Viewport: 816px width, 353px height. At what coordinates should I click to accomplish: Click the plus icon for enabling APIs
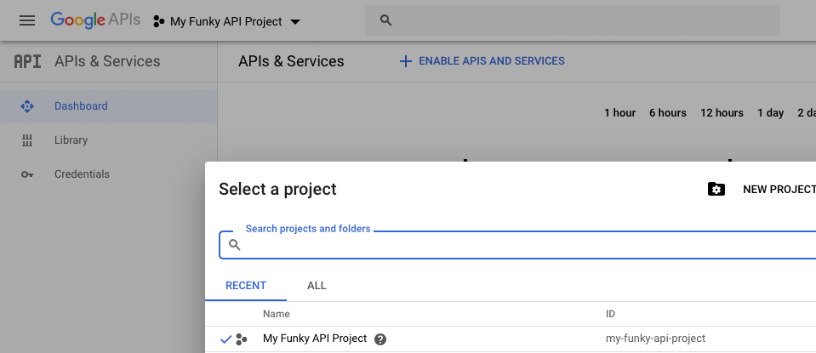click(x=405, y=61)
